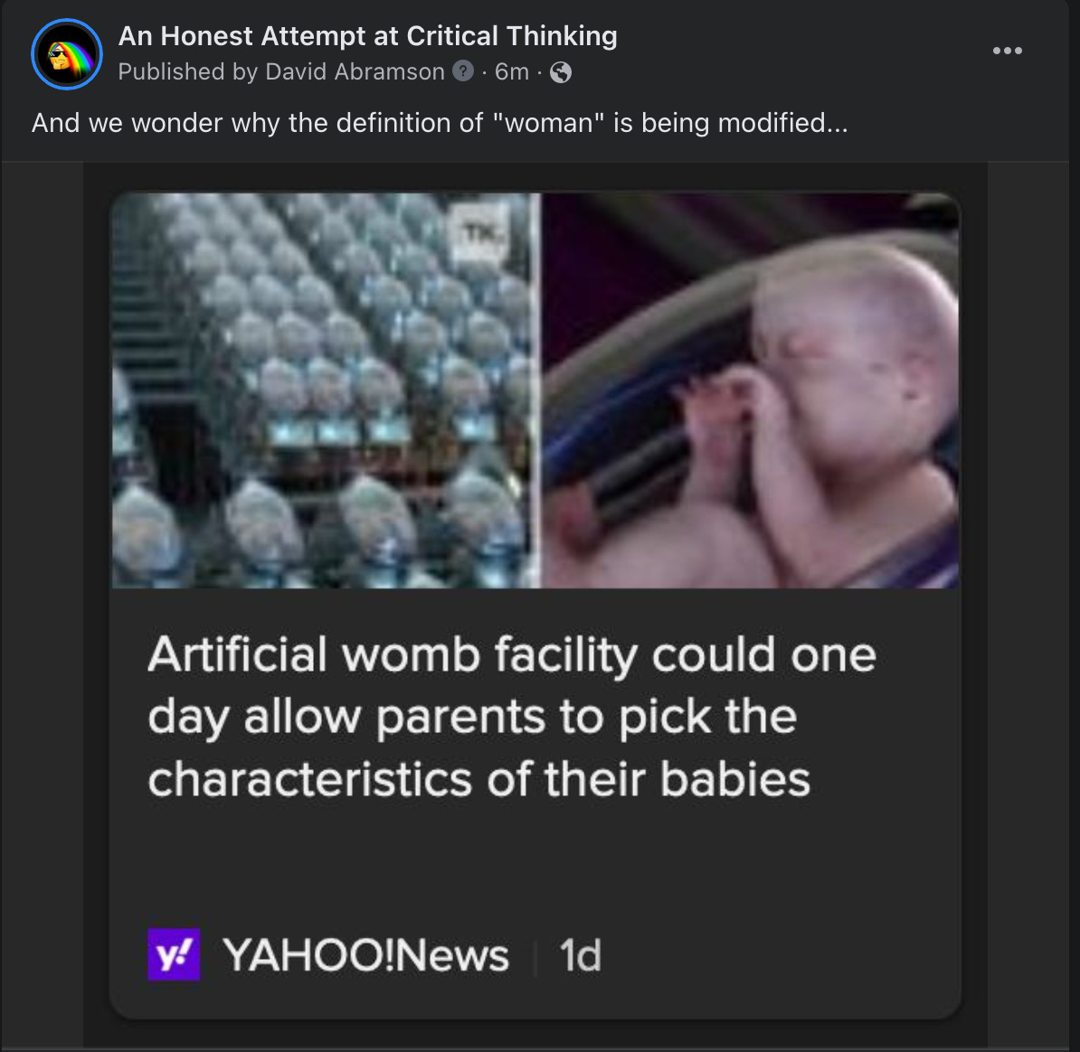Viewport: 1080px width, 1052px height.
Task: Open the rainbow-haired page profile avatar
Action: click(67, 54)
